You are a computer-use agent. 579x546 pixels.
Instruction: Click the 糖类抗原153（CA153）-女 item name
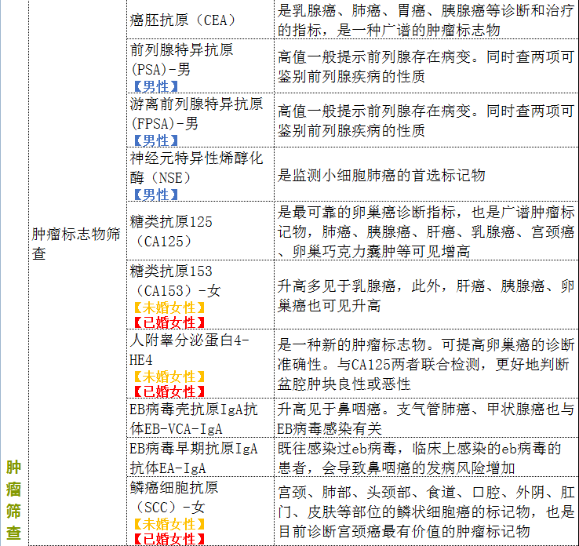click(176, 281)
